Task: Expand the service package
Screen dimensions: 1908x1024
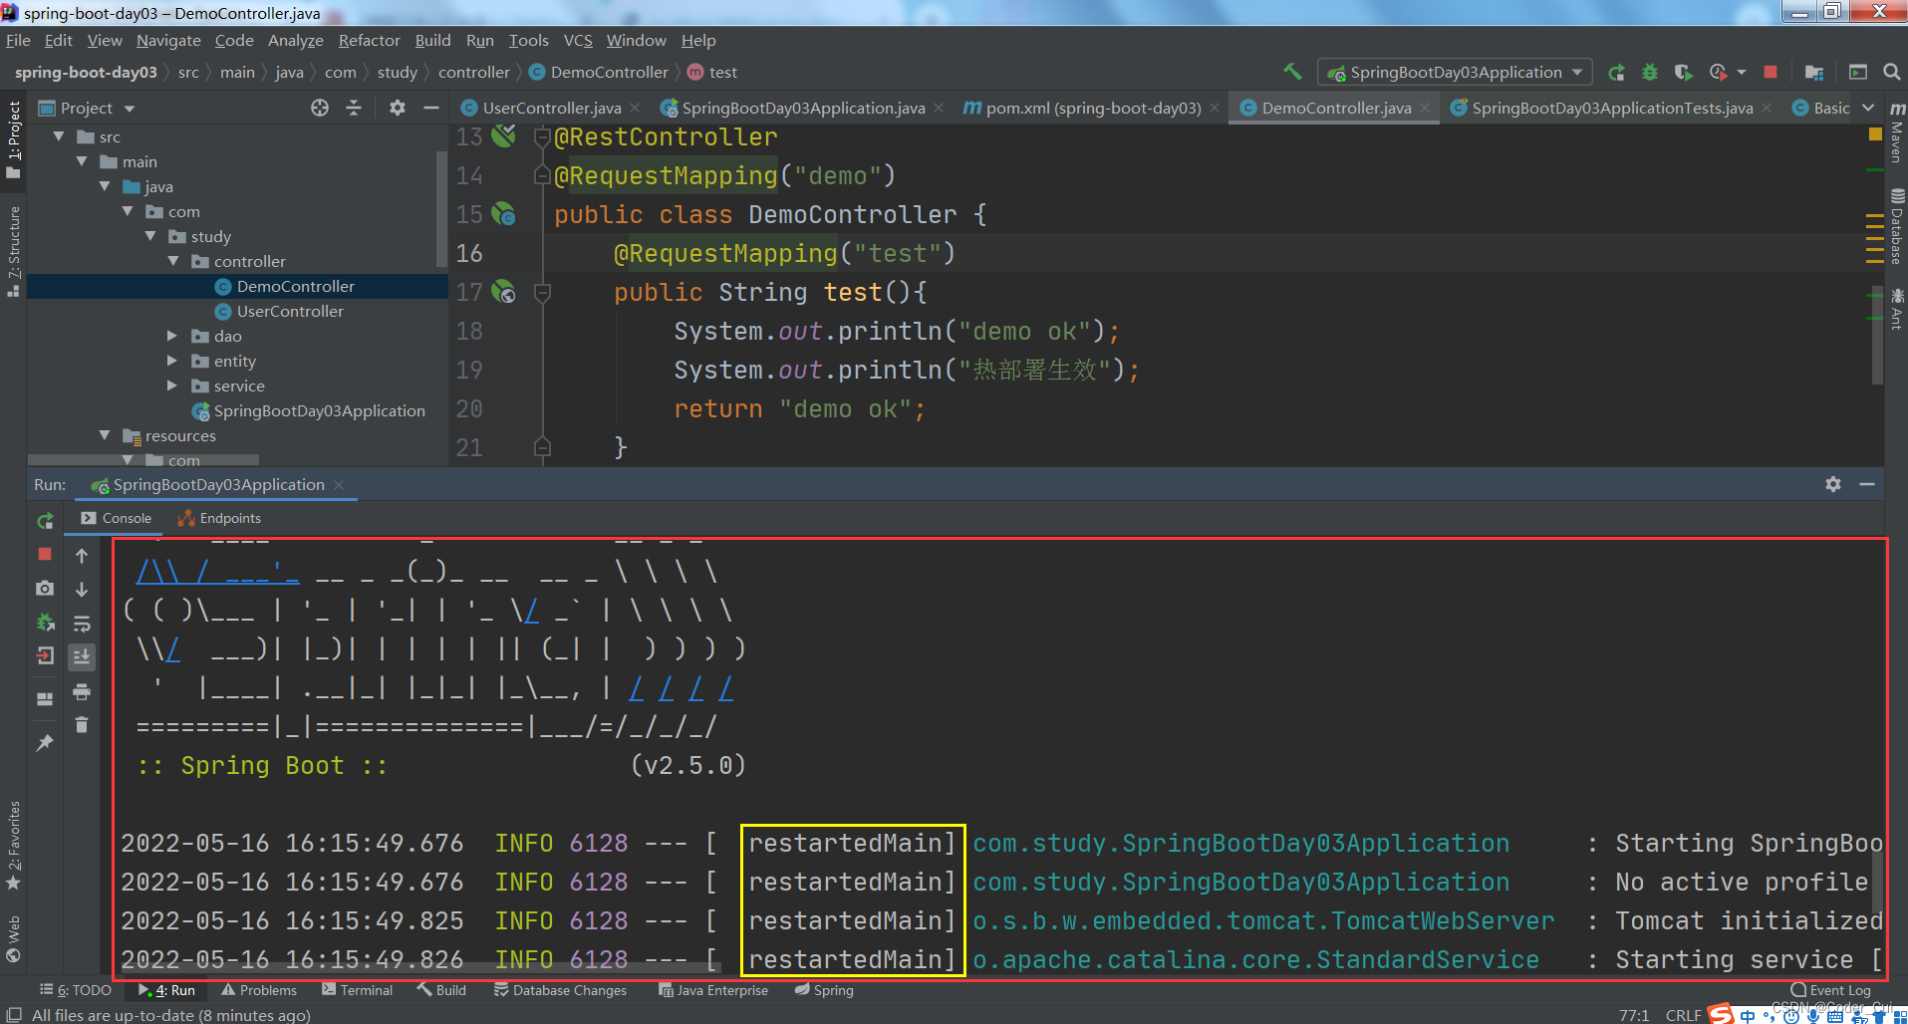Action: coord(172,385)
